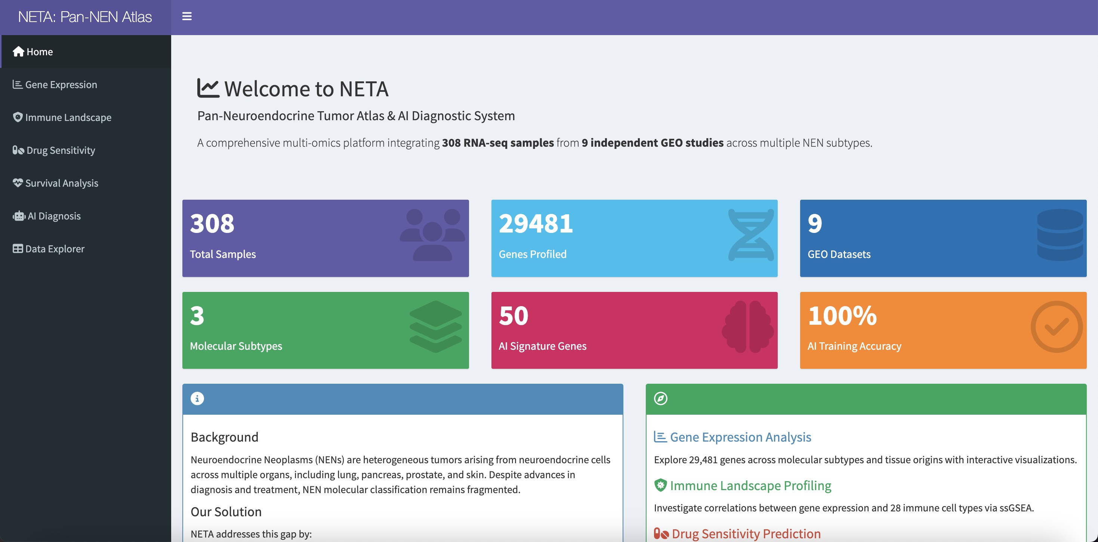The height and width of the screenshot is (542, 1098).
Task: Open the Immune Landscape Profiling link
Action: coord(750,486)
